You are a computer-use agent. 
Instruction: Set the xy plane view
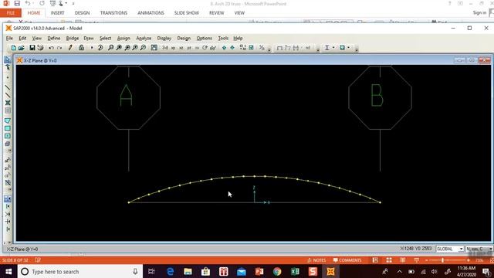tap(173, 48)
